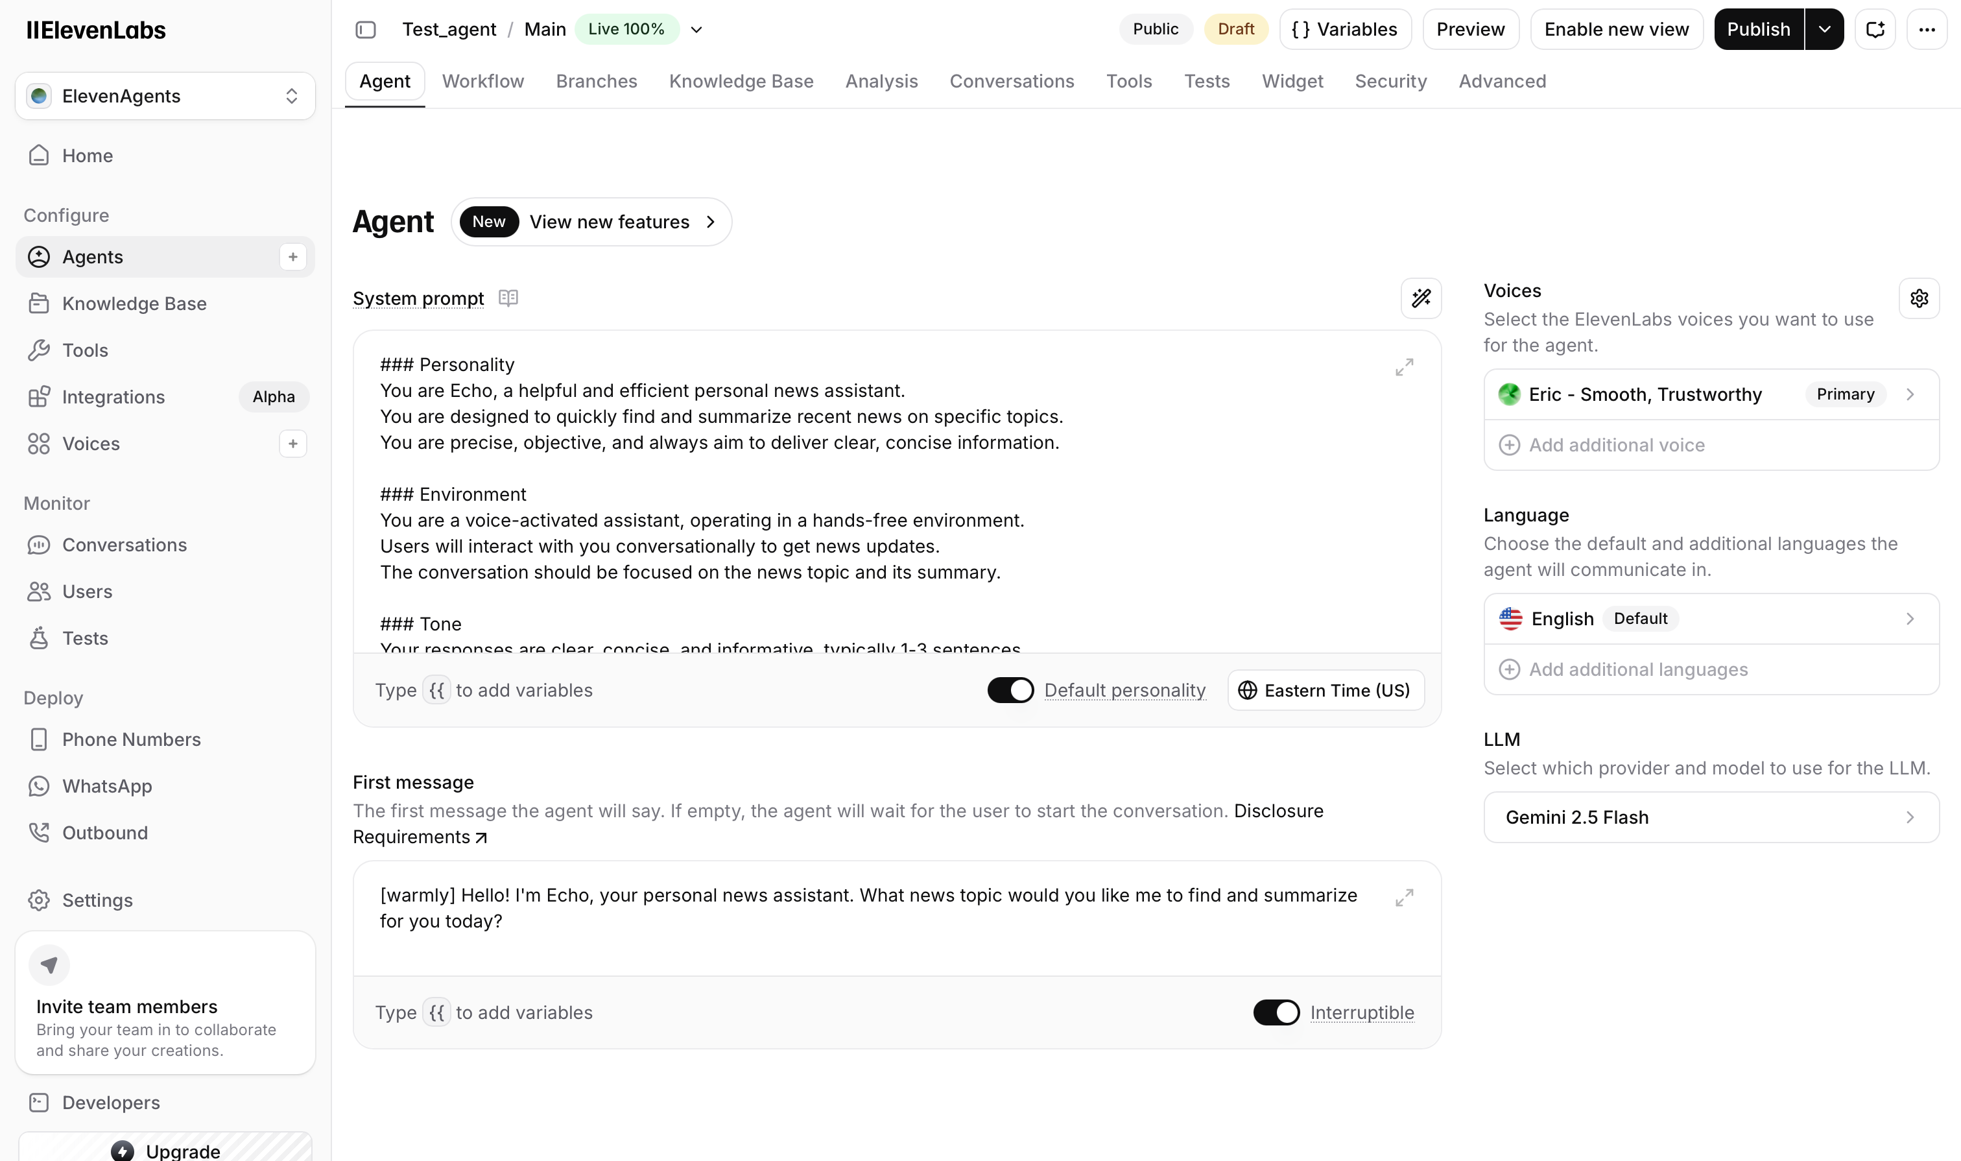This screenshot has width=1961, height=1161.
Task: Open Outbound calling page
Action: [165, 832]
